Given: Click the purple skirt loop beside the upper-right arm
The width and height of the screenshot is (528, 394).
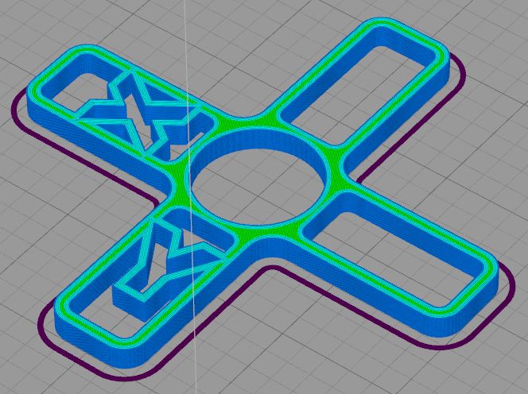Looking at the screenshot, I should point(458,78).
